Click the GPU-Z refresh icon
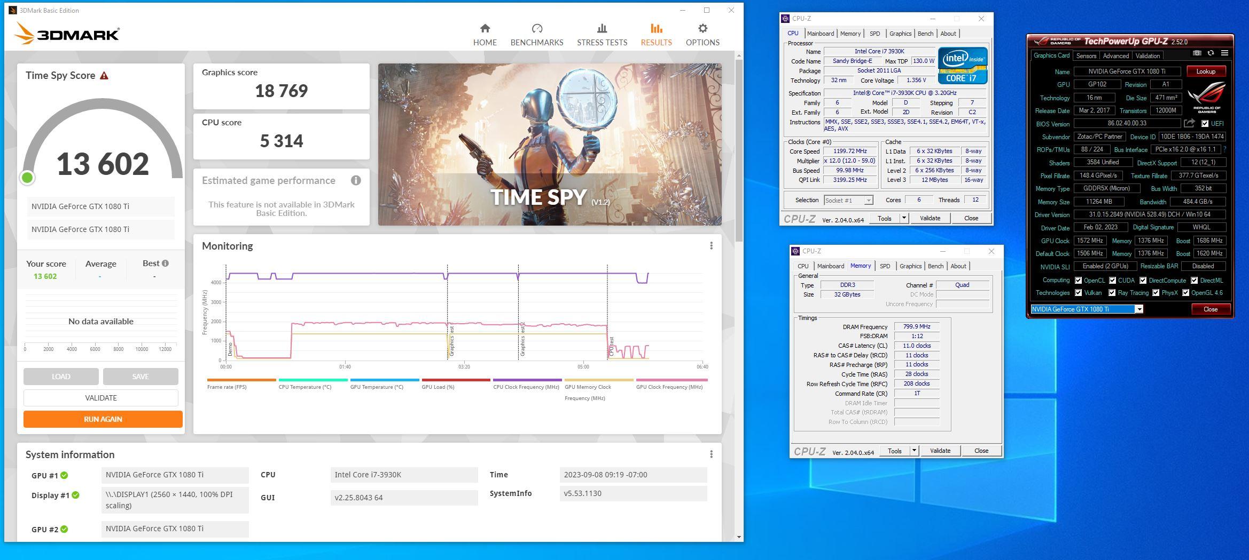 [x=1211, y=53]
